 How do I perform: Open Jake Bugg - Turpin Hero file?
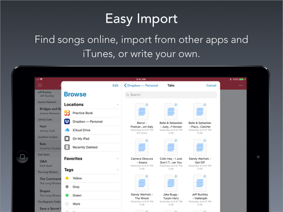click(x=171, y=190)
